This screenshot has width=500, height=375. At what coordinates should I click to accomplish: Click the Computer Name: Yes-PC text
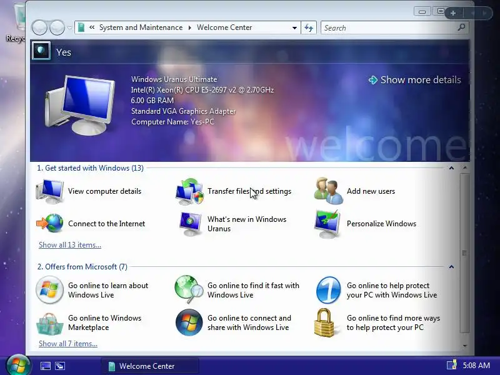click(172, 122)
